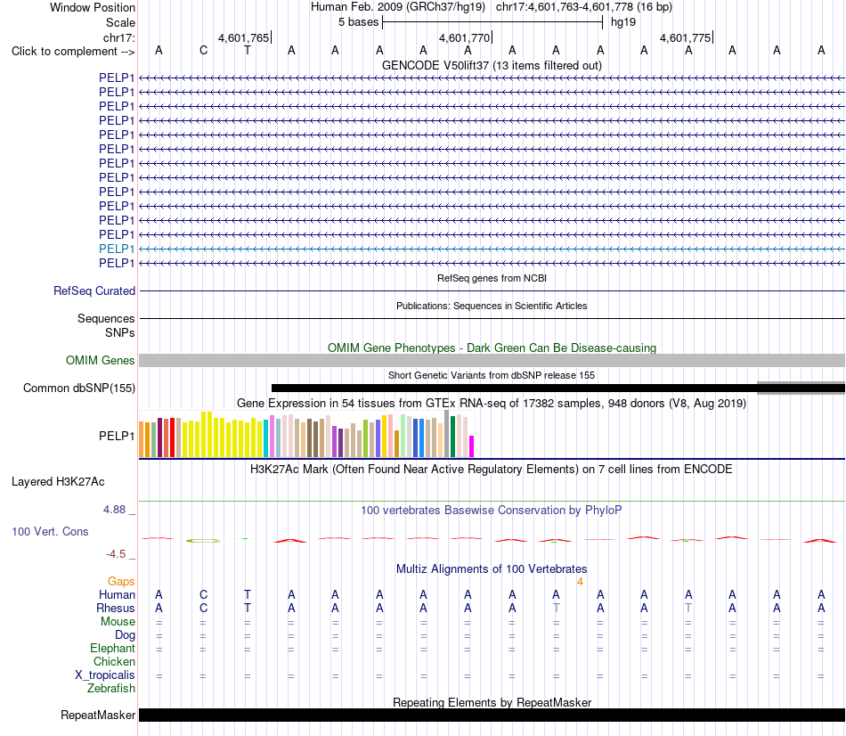Click the 'Scale' label
Image resolution: width=846 pixels, height=736 pixels.
(120, 22)
